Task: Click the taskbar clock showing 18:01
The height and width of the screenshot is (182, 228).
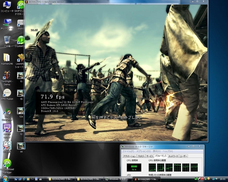Action: click(x=223, y=179)
